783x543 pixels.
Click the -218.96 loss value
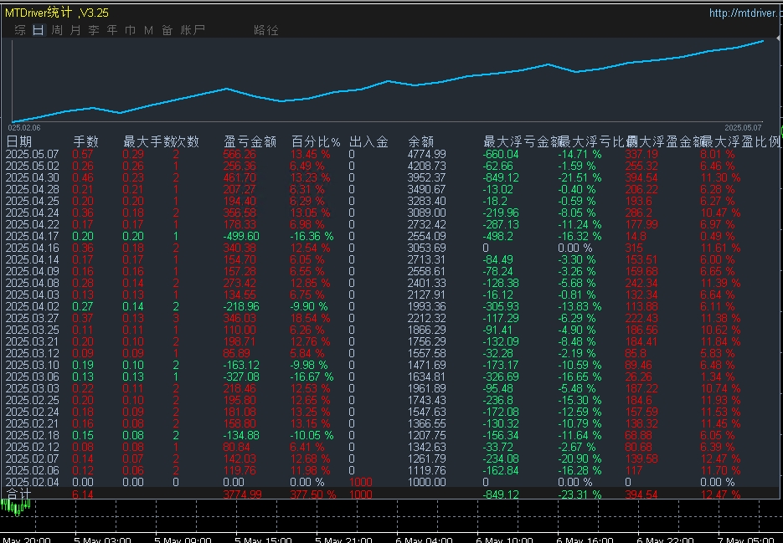tap(240, 306)
